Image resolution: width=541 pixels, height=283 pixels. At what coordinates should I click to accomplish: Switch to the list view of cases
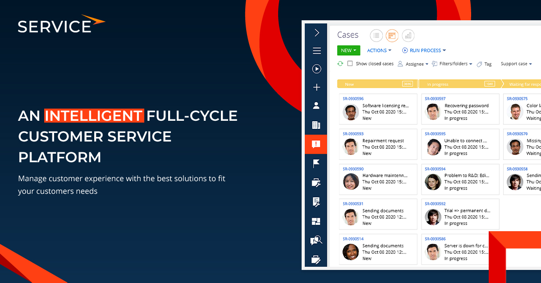[376, 36]
